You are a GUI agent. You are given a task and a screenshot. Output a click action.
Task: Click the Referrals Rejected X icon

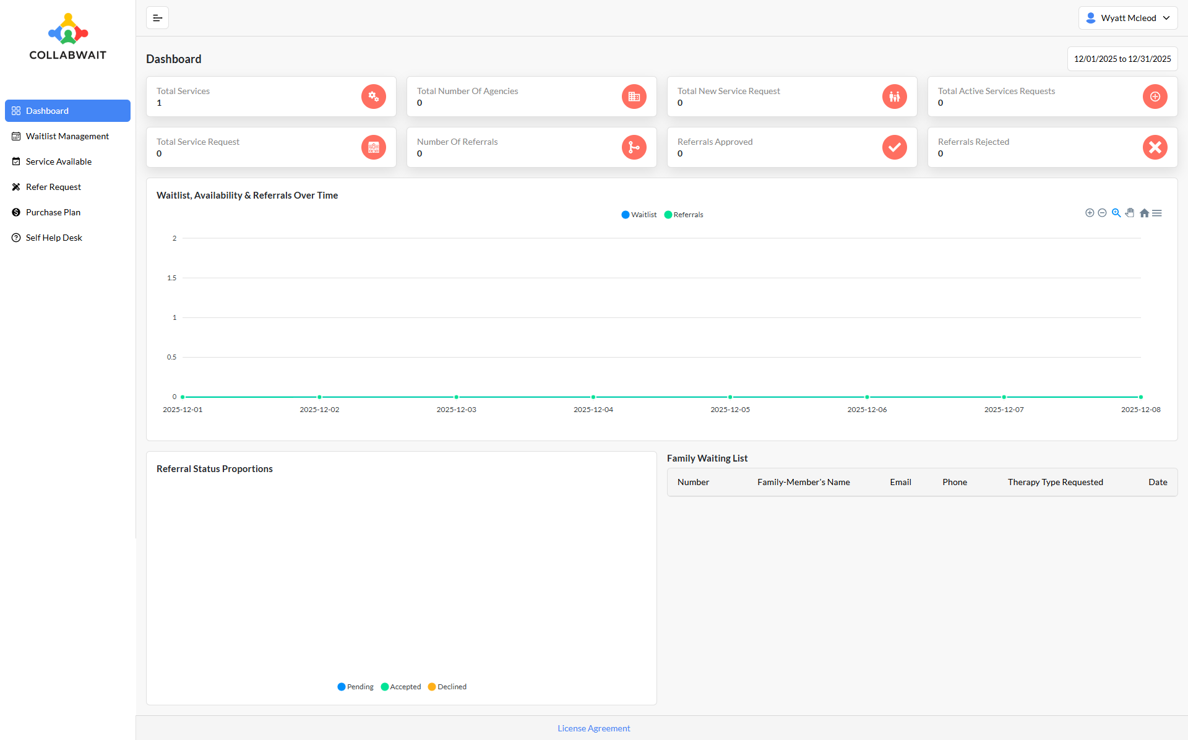(1155, 147)
